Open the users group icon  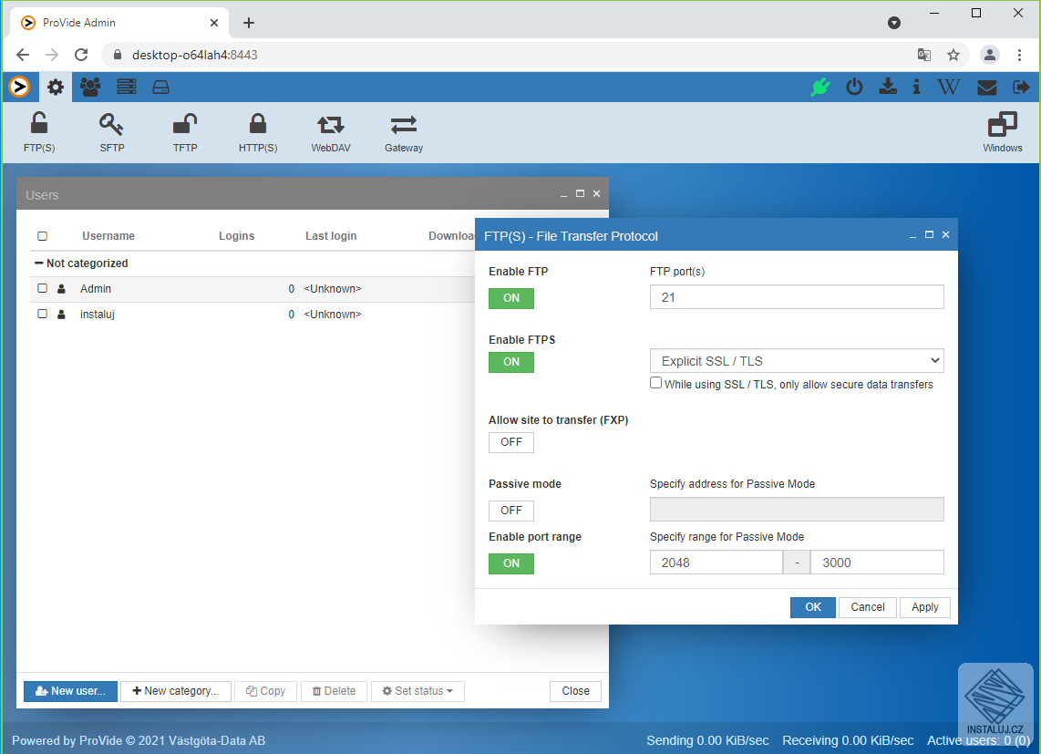click(90, 87)
